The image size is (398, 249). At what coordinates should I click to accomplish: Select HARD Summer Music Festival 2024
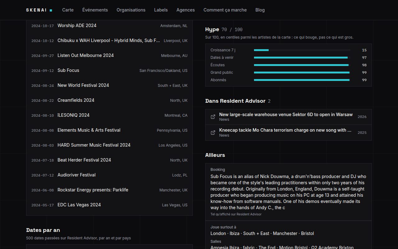click(109, 145)
